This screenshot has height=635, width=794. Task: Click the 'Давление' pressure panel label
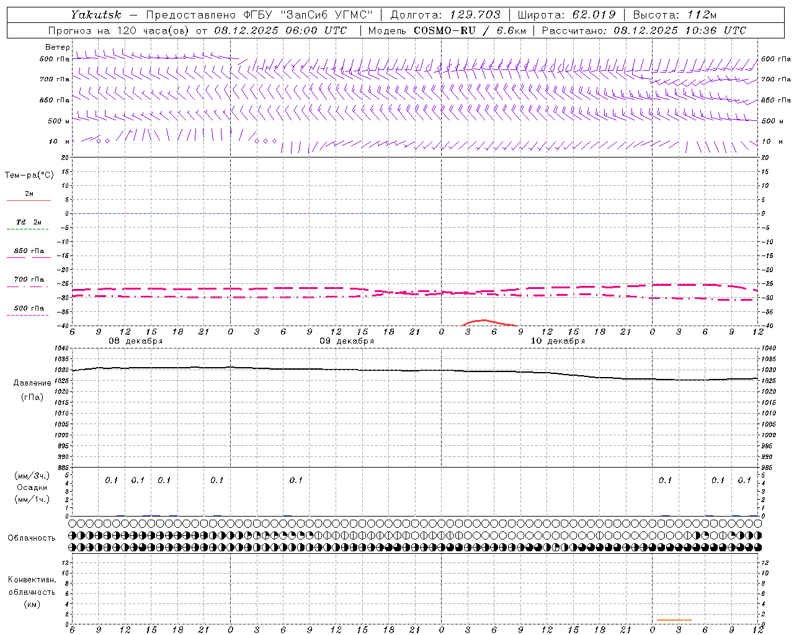pos(32,383)
